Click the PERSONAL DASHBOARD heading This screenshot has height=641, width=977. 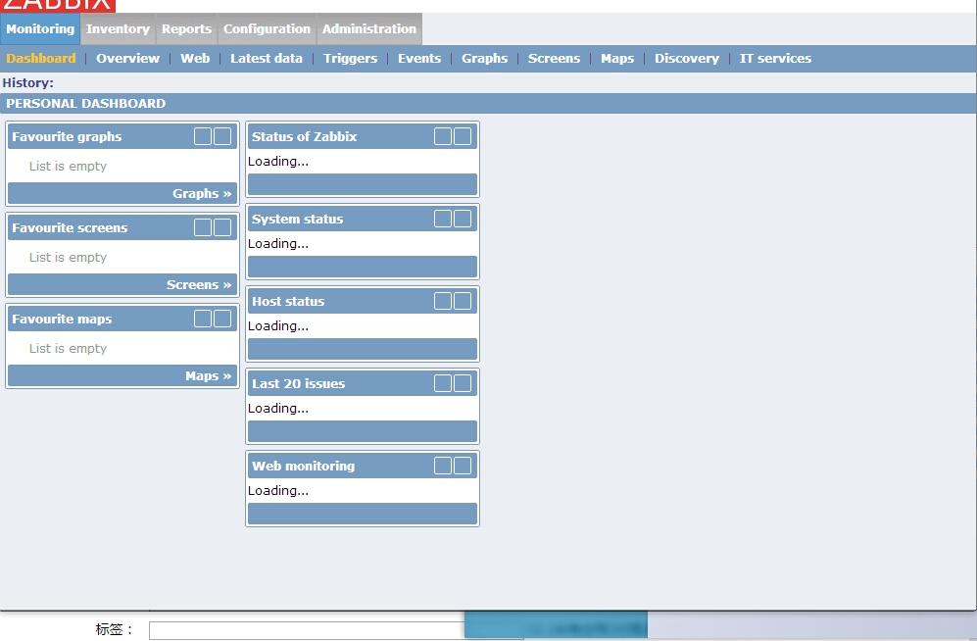click(x=86, y=104)
